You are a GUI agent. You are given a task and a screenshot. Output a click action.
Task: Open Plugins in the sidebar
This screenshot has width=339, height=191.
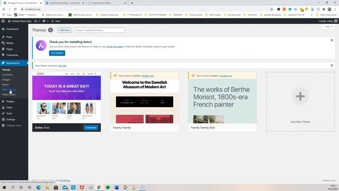[x=10, y=101]
